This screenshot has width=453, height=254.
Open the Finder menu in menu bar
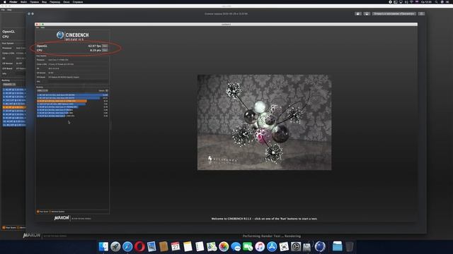pos(13,1)
